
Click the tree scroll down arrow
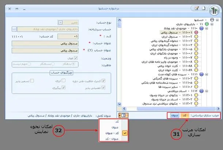(120, 104)
